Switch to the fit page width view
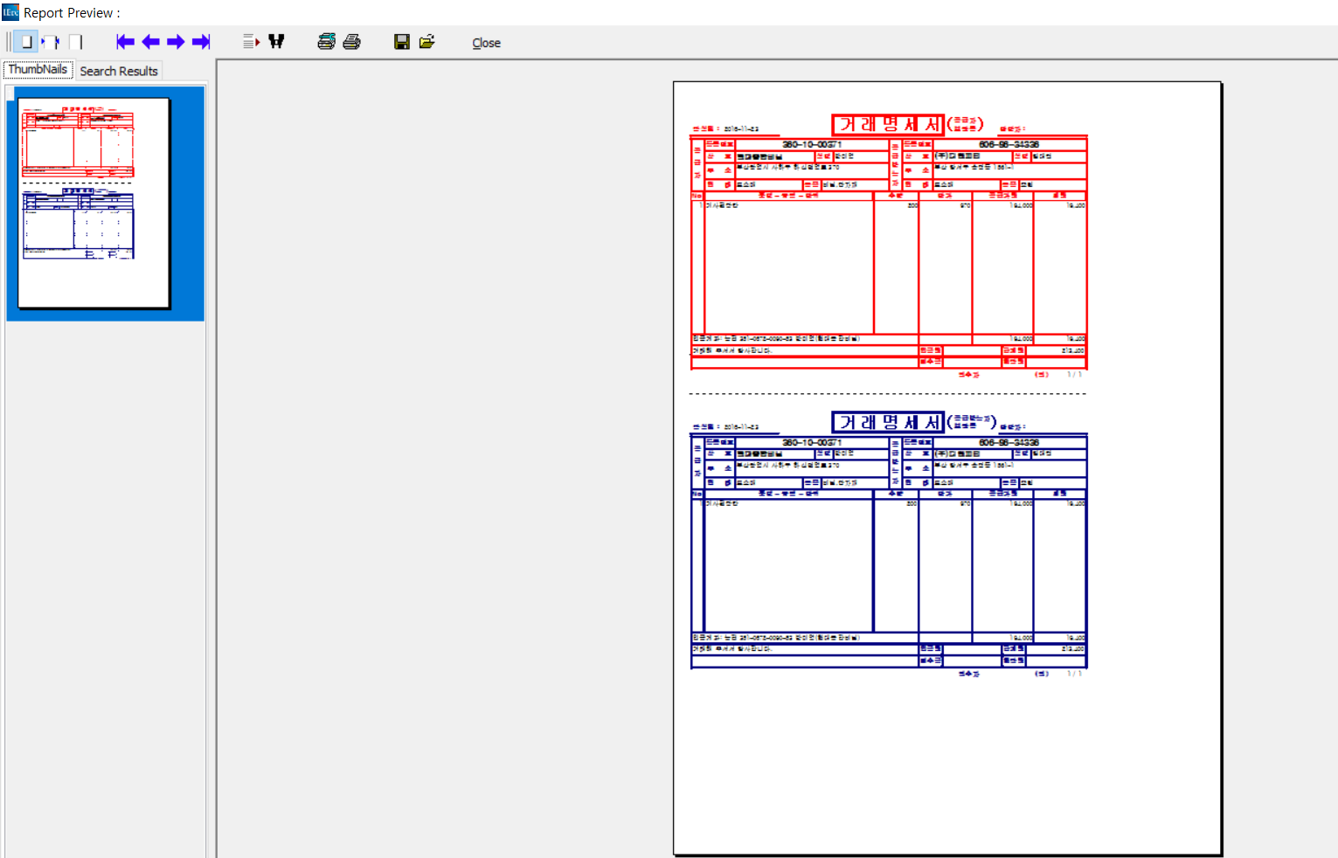 tap(52, 42)
